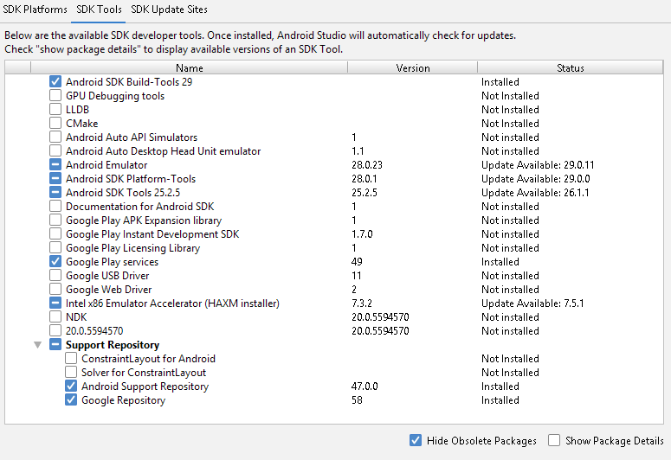Check Google Play APK Expansion library
The width and height of the screenshot is (671, 460).
55,220
